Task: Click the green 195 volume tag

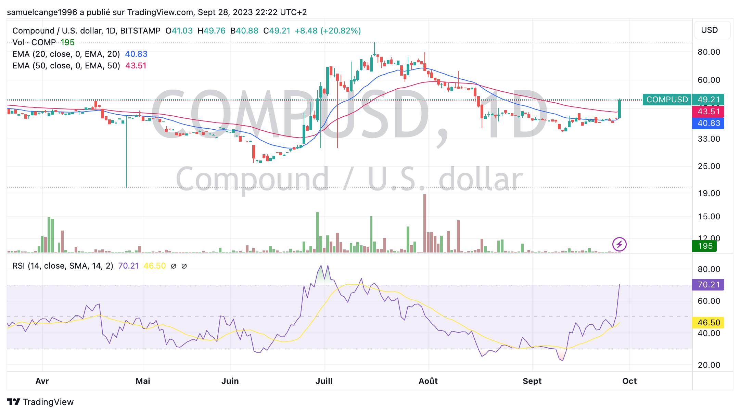Action: [x=705, y=246]
